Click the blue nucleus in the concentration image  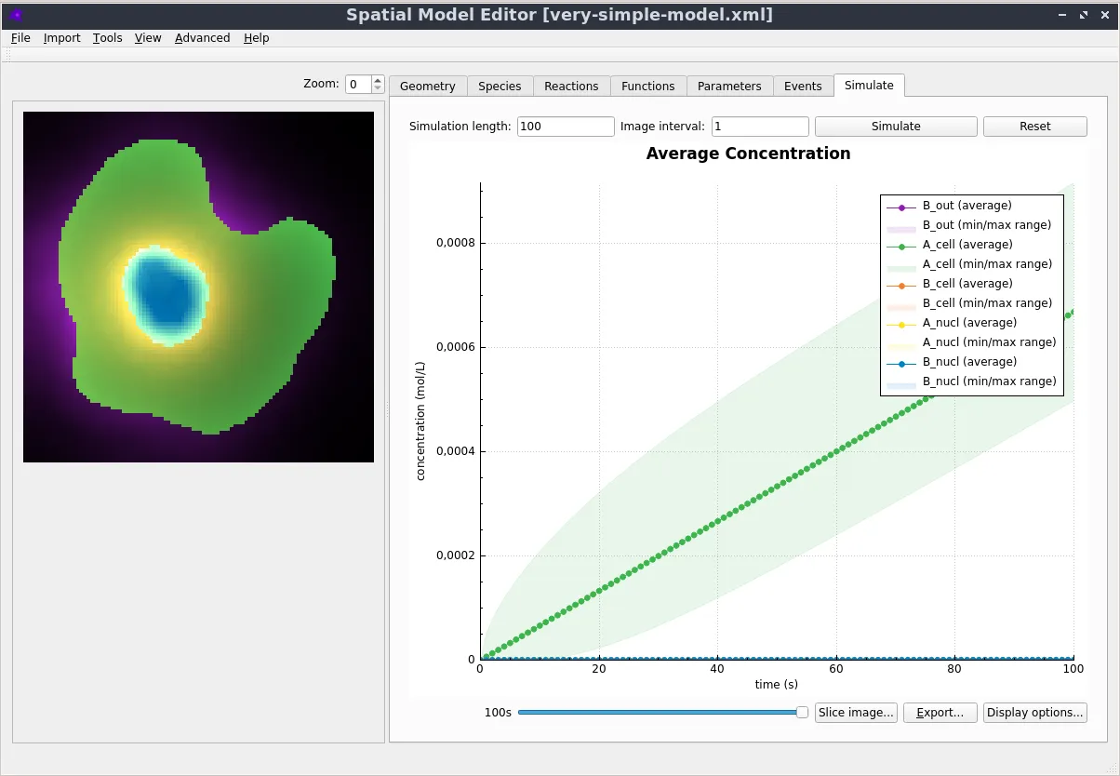point(167,295)
